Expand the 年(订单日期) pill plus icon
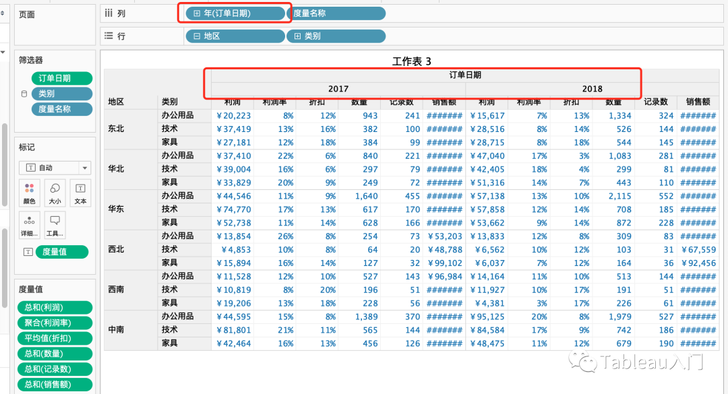This screenshot has width=728, height=394. (x=197, y=13)
